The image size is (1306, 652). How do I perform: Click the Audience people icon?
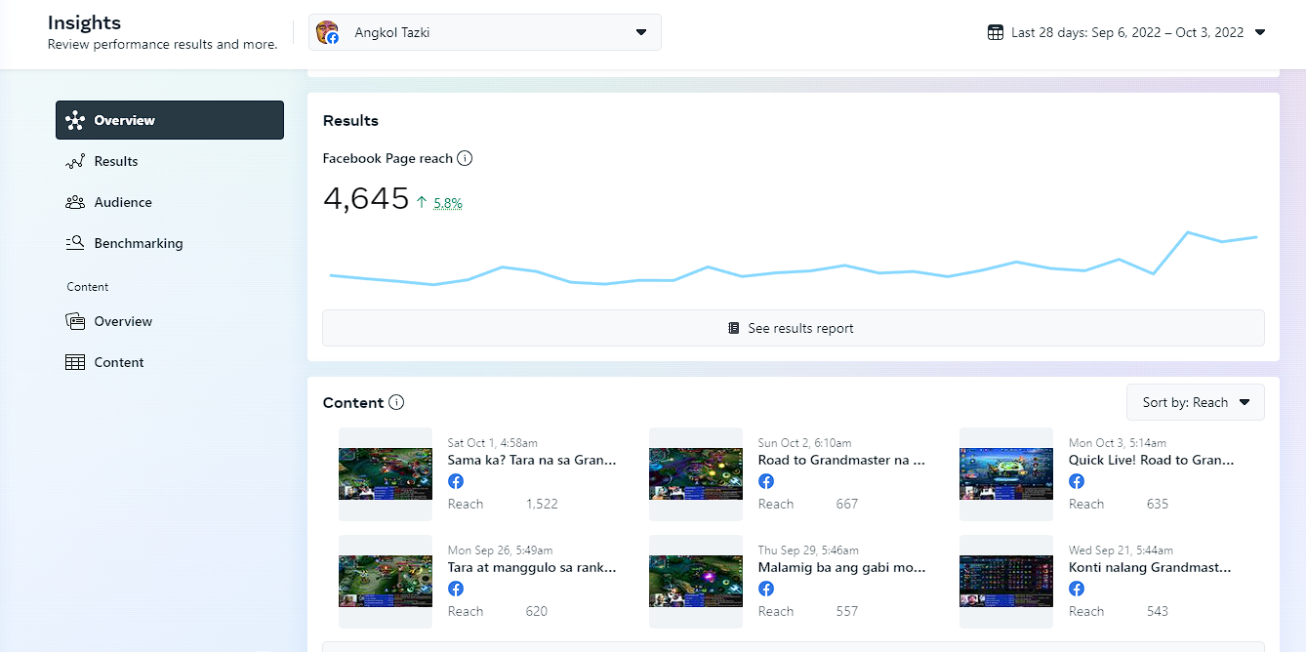click(75, 202)
